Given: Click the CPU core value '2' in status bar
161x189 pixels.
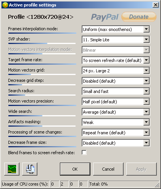Looking at the screenshot, I should [x=64, y=184].
